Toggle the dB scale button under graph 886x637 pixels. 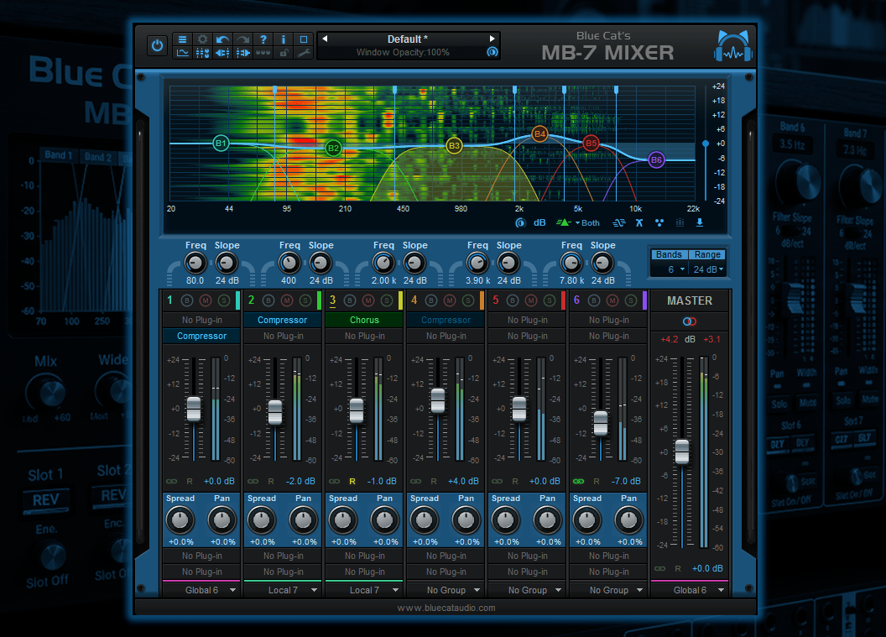point(539,222)
